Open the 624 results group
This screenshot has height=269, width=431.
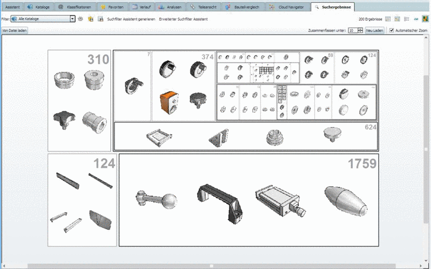[246, 136]
